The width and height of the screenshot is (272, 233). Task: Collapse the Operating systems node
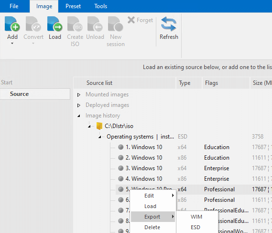100,137
